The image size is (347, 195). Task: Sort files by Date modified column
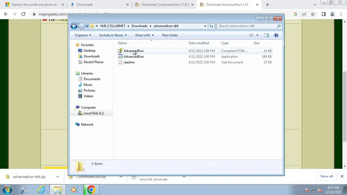point(203,43)
